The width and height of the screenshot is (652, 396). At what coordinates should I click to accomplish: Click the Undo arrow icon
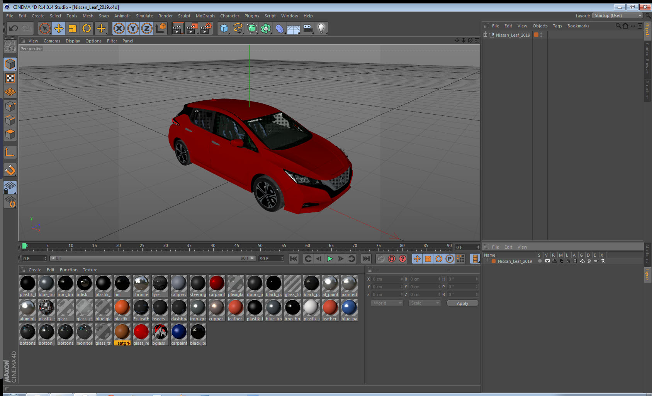14,28
